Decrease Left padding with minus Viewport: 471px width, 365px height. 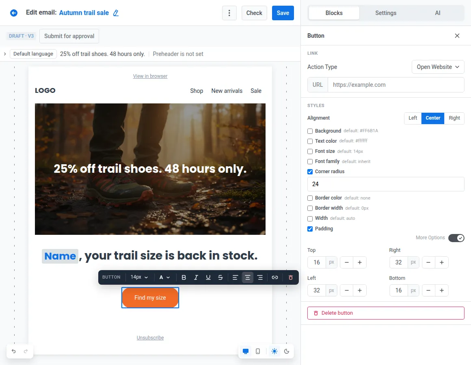[346, 290]
